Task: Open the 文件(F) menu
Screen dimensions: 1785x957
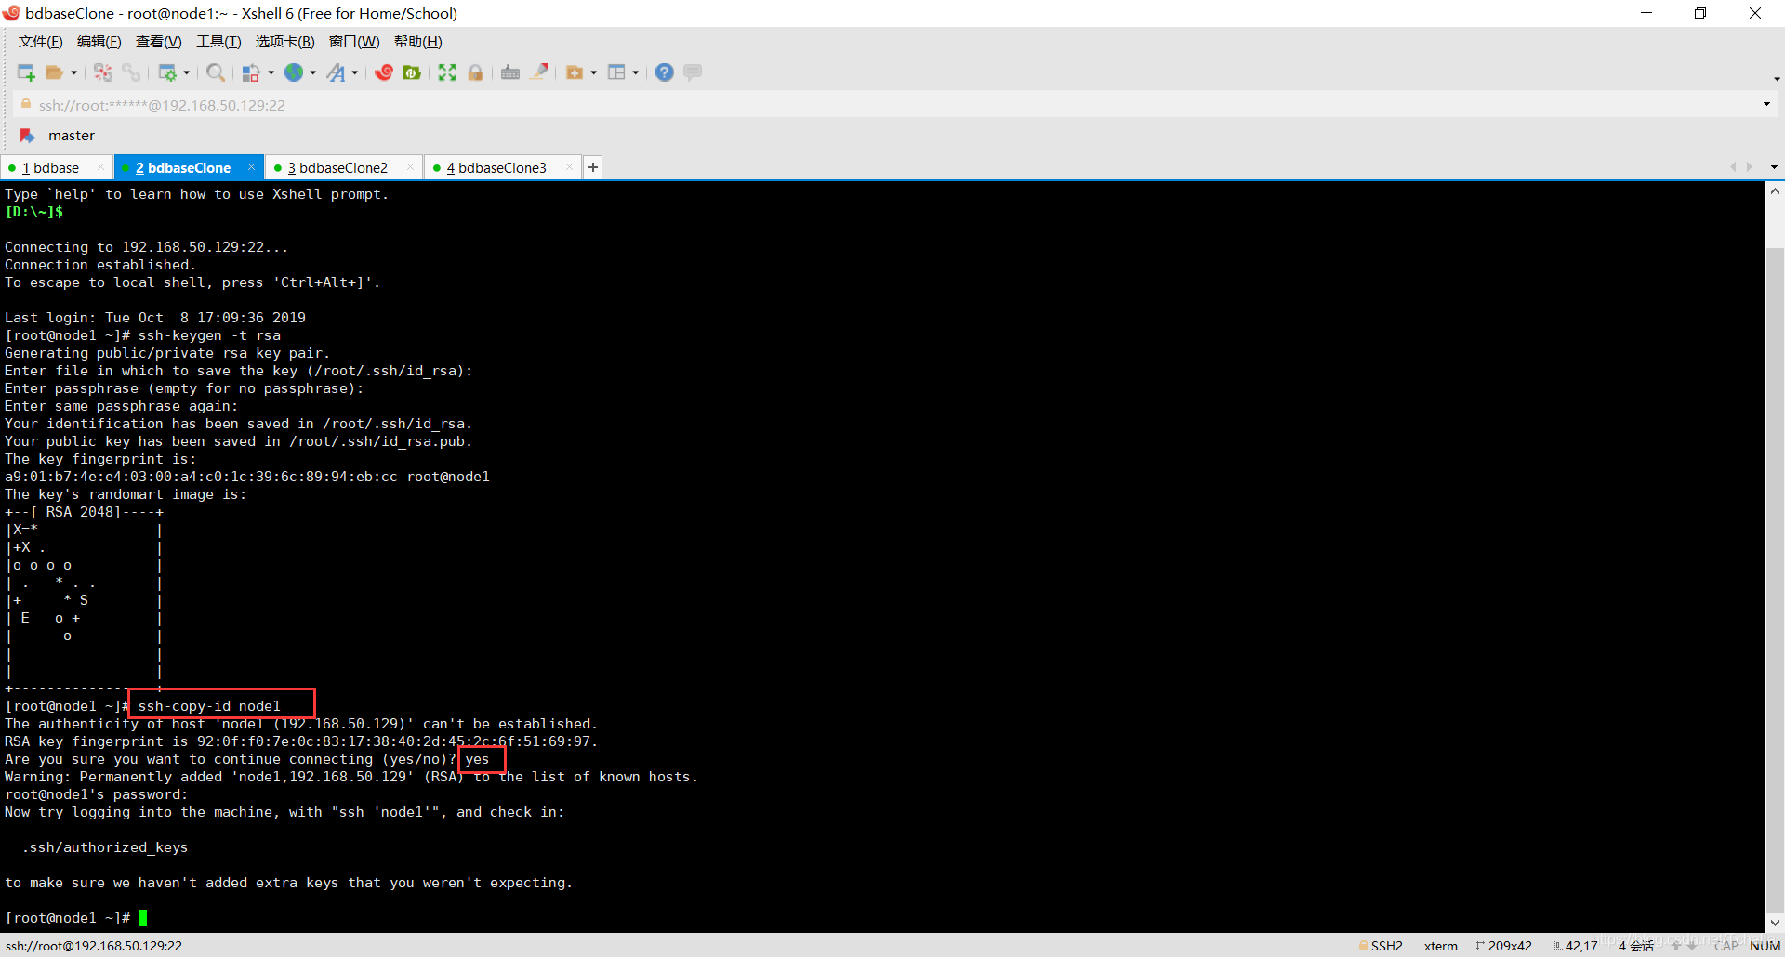Action: [x=41, y=42]
